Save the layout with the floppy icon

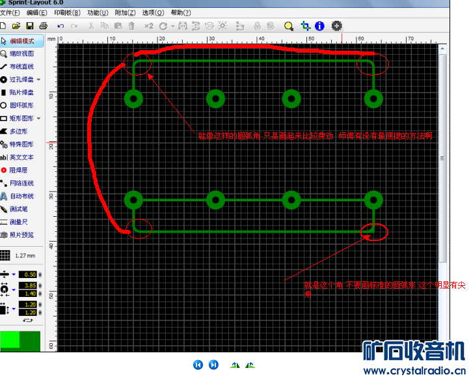pyautogui.click(x=30, y=26)
